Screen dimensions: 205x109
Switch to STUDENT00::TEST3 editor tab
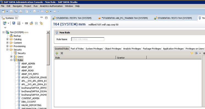[175, 18]
